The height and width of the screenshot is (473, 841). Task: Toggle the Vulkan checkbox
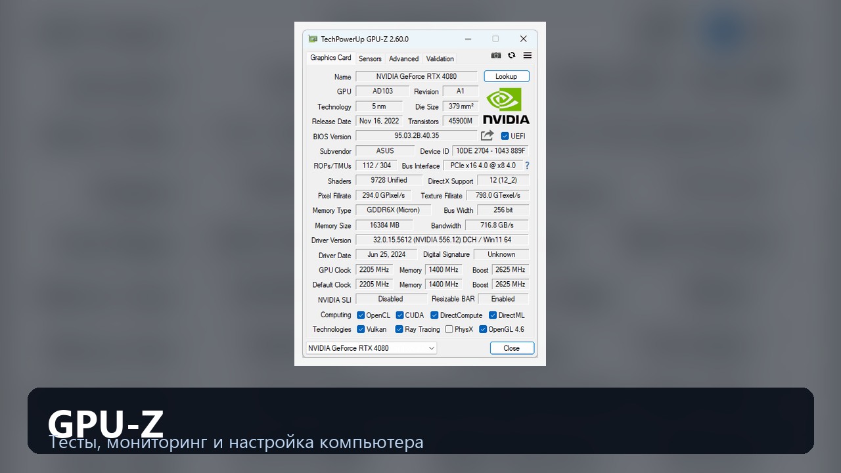tap(361, 329)
